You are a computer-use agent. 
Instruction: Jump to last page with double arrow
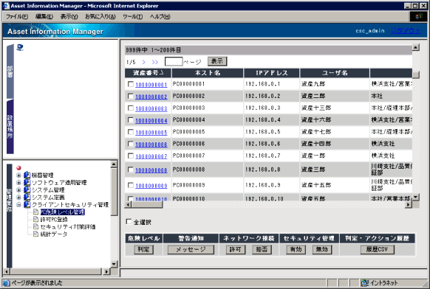pyautogui.click(x=155, y=62)
